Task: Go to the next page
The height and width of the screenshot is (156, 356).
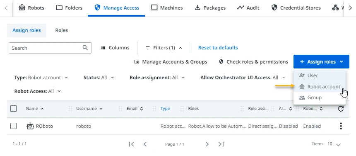Action: (207, 144)
